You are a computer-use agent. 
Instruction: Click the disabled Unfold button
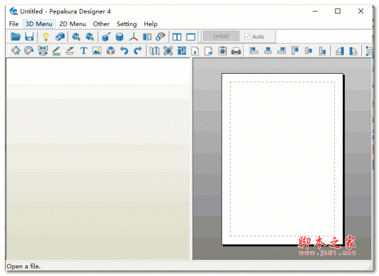(221, 36)
